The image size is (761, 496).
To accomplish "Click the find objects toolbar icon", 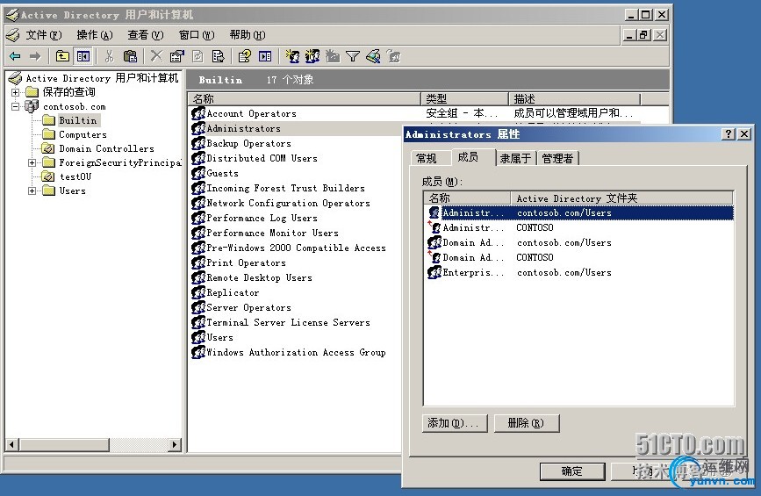I will (x=373, y=56).
